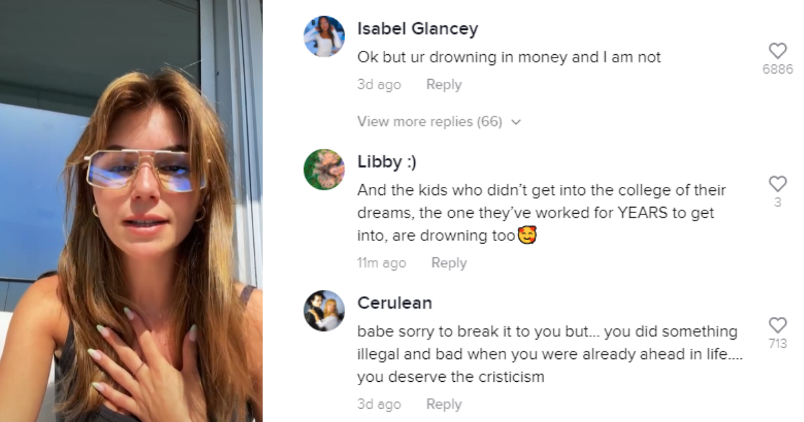Click the 713 like count
The image size is (804, 422).
click(777, 344)
